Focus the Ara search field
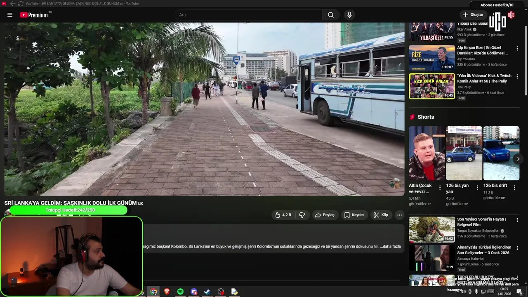This screenshot has width=528, height=297. coord(249,15)
